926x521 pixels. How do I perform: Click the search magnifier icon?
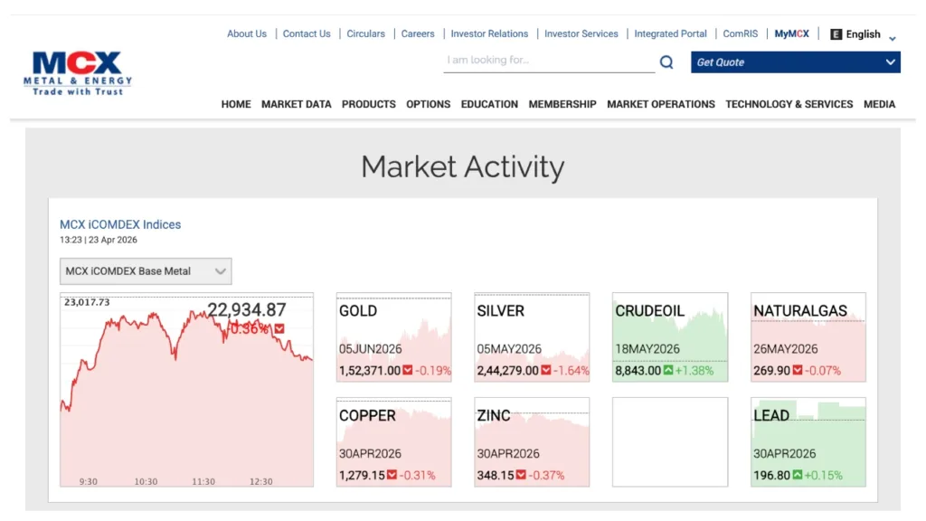666,62
